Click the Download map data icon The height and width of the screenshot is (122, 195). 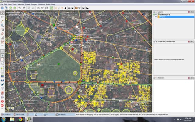pyautogui.click(x=11, y=8)
